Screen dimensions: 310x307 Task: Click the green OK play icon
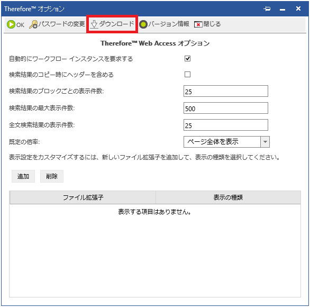tap(11, 24)
